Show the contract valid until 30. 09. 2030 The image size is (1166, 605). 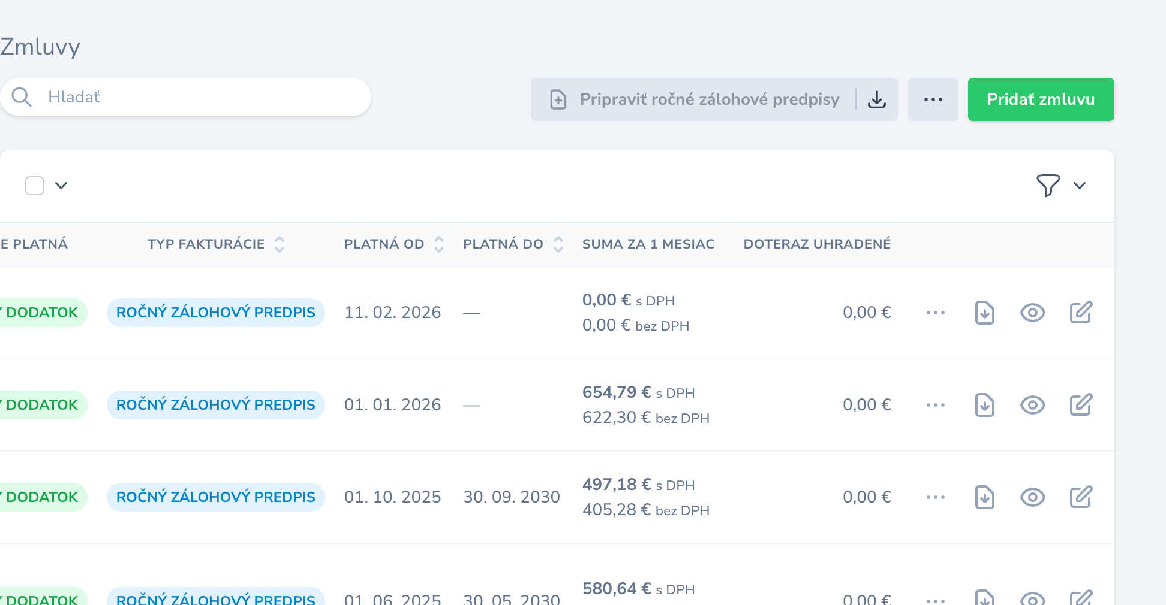pos(1032,497)
